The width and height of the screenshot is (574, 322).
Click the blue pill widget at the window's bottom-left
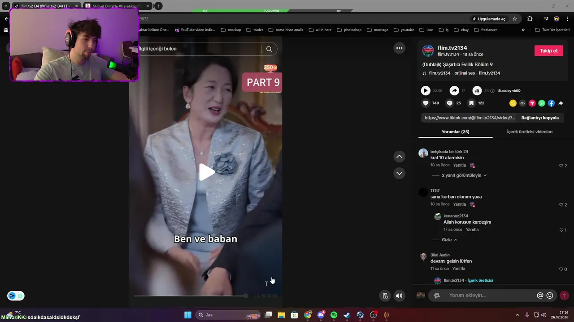click(x=16, y=296)
